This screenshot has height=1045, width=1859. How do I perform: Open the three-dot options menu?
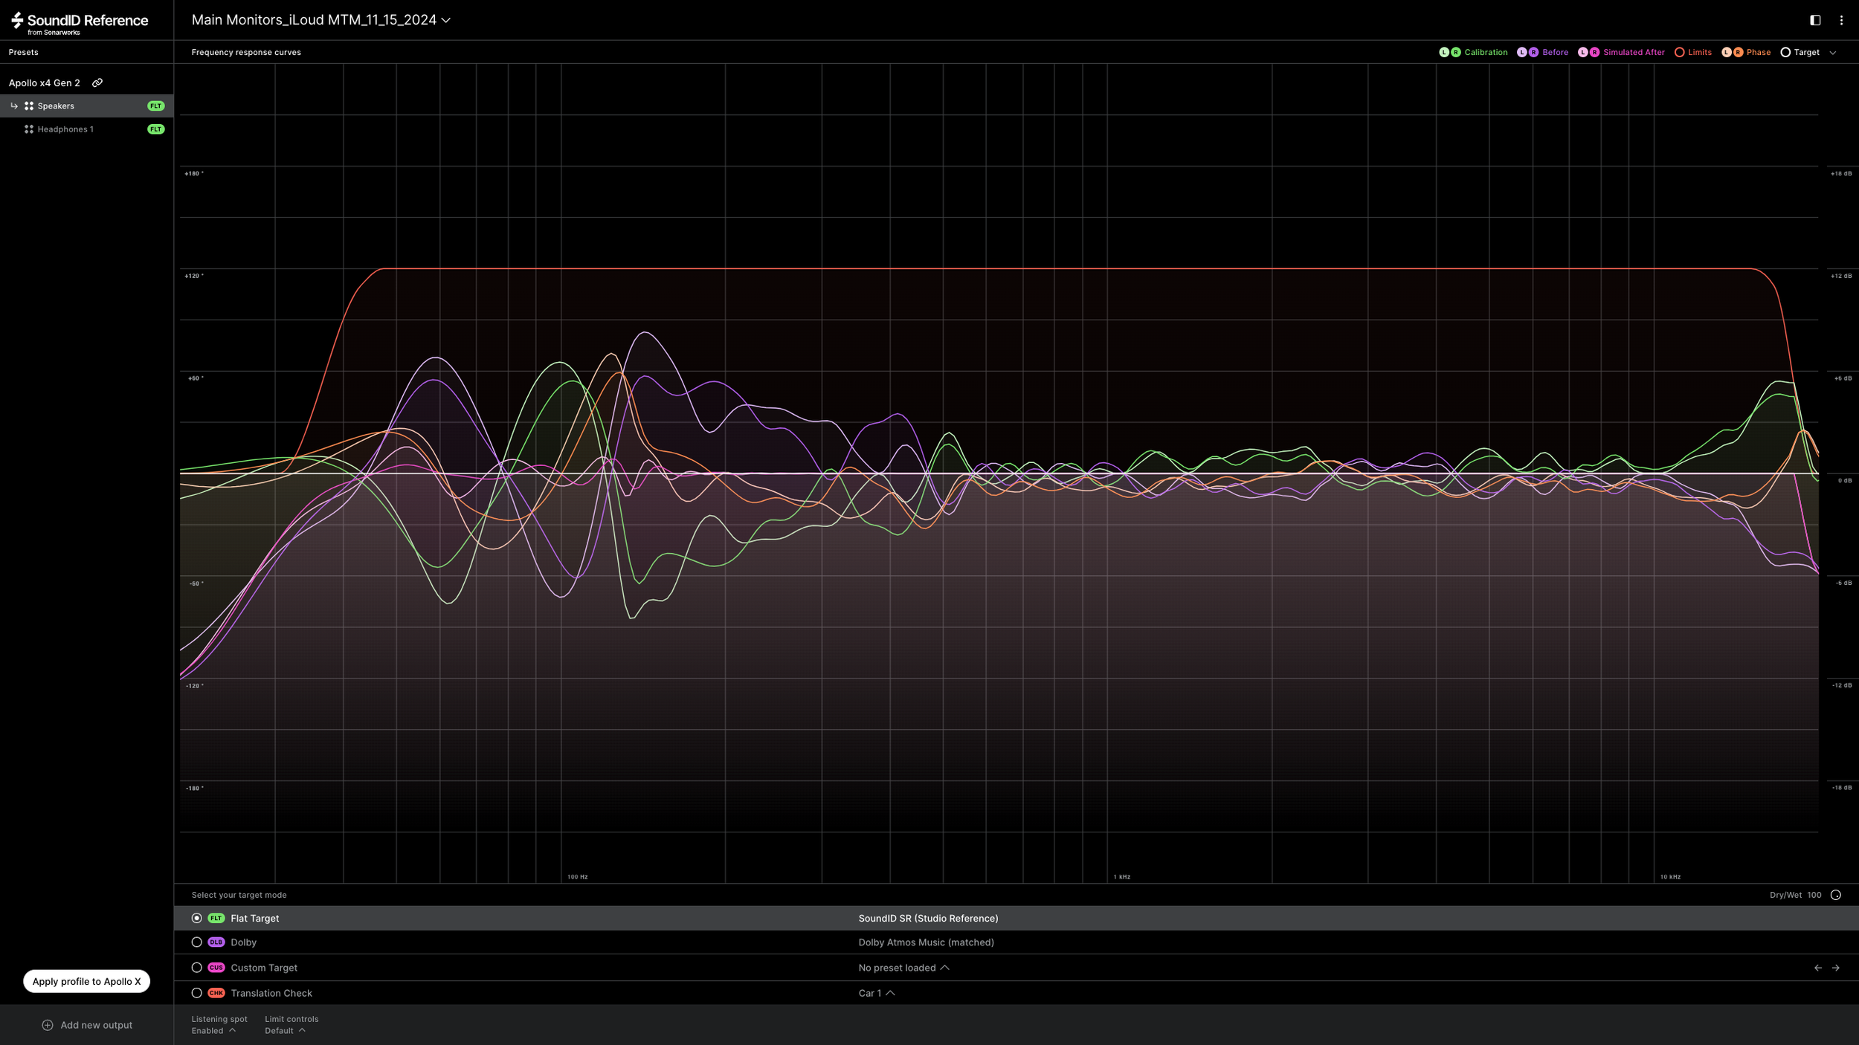pos(1841,20)
